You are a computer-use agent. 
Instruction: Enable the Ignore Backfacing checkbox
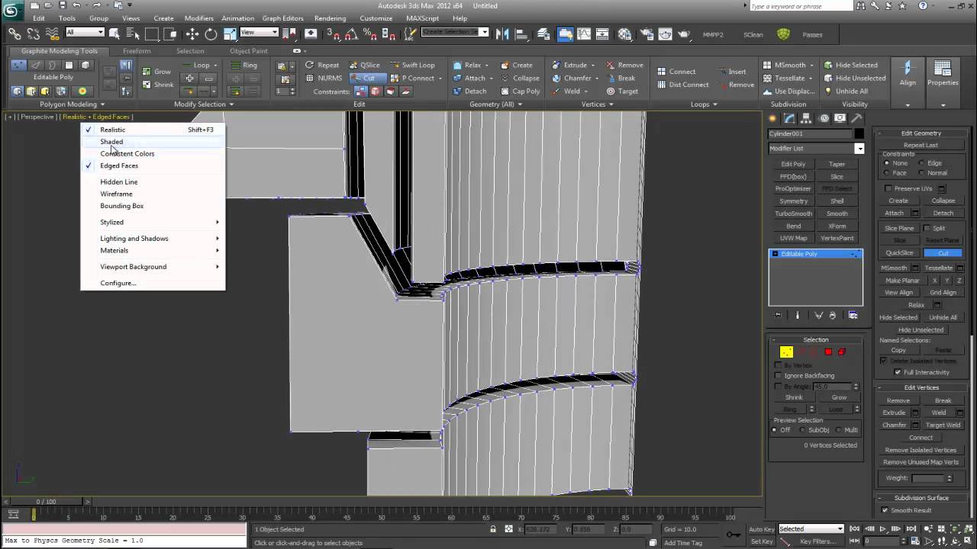tap(779, 375)
